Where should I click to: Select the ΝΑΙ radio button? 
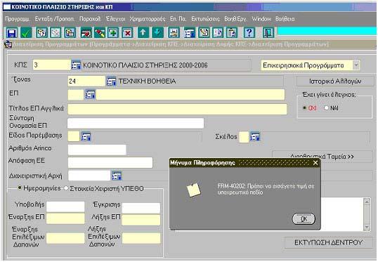326,107
